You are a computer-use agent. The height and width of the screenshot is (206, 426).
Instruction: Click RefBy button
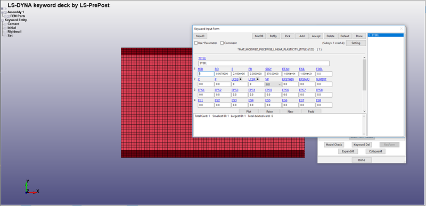click(x=273, y=36)
